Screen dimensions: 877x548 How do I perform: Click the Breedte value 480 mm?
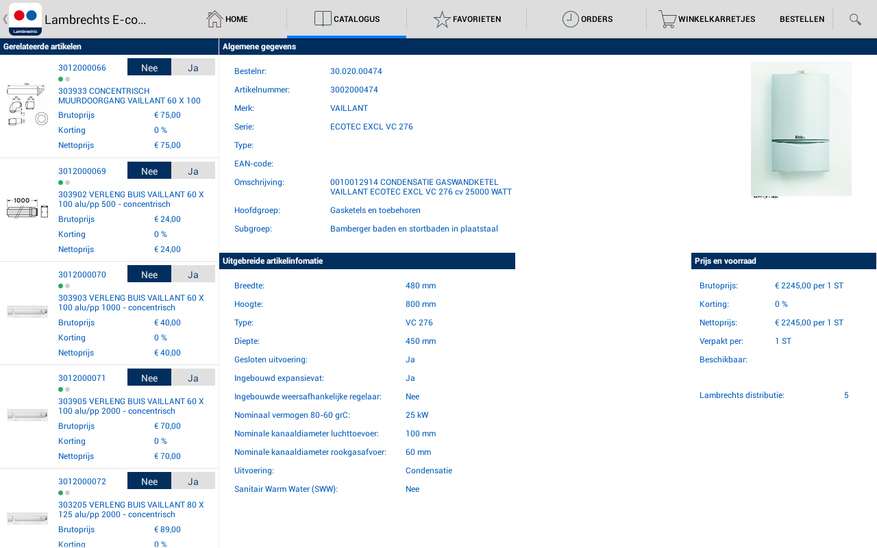pyautogui.click(x=421, y=286)
